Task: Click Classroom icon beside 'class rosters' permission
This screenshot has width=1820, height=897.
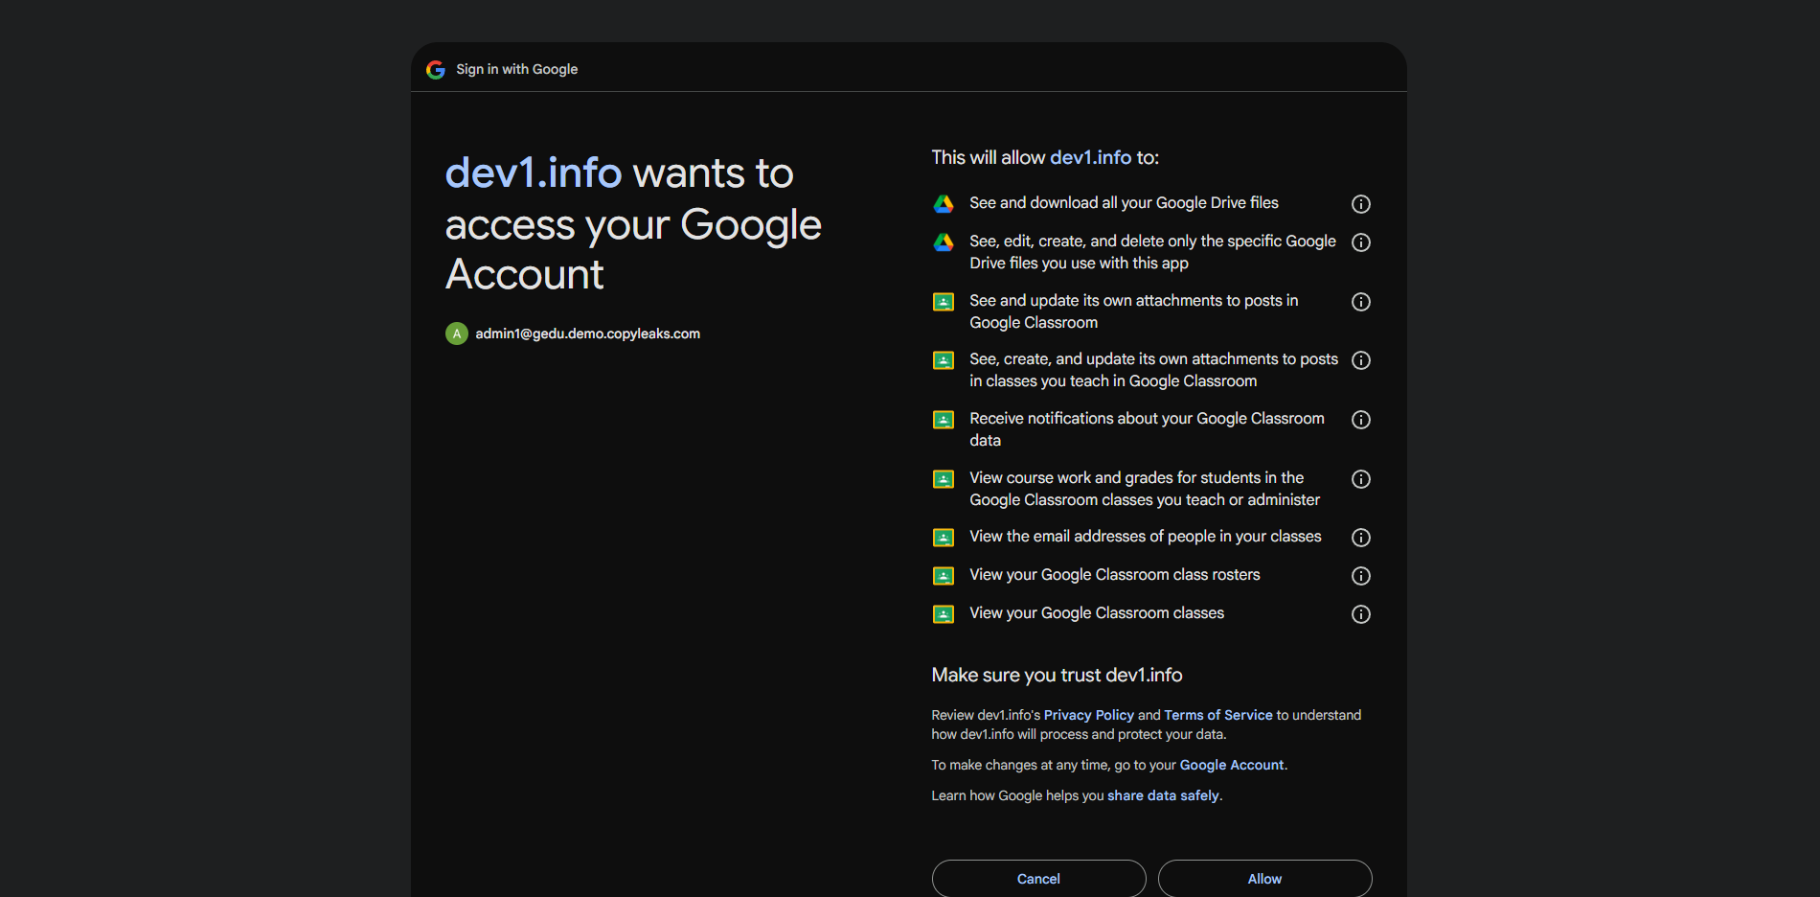Action: 944,576
